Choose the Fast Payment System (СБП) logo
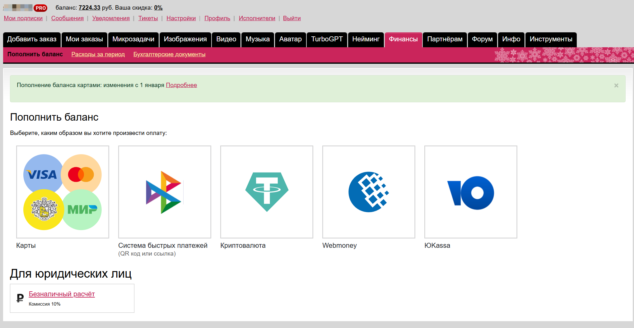The width and height of the screenshot is (634, 328). pos(165,192)
